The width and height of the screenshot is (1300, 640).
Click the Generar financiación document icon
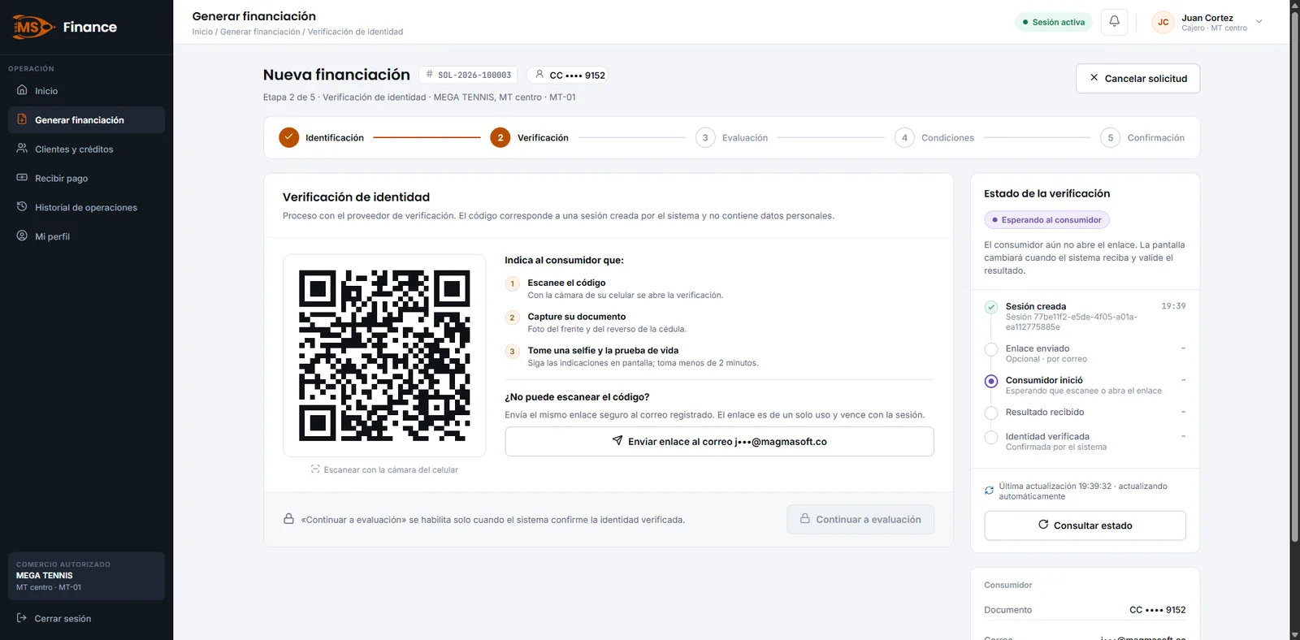coord(22,119)
